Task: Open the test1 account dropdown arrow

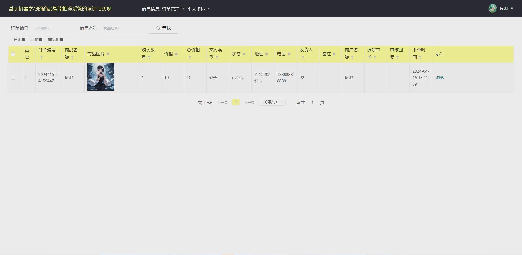Action: 512,8
